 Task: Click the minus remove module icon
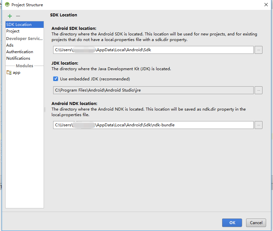(18, 16)
